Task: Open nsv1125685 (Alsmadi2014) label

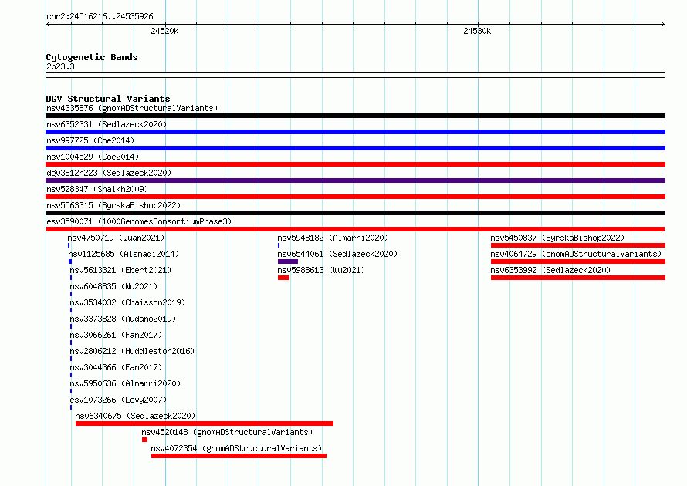Action: (124, 254)
